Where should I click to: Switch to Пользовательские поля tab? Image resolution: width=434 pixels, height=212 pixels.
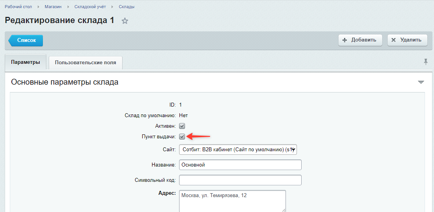click(x=86, y=62)
